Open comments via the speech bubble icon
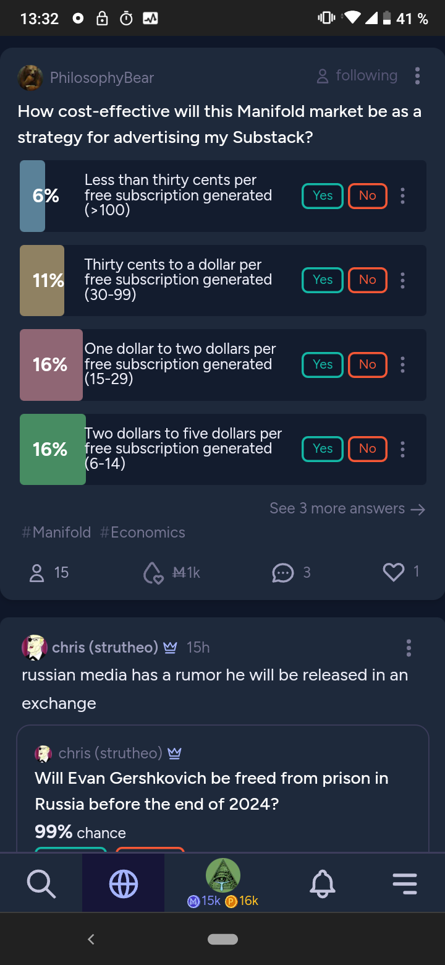This screenshot has height=965, width=445. pyautogui.click(x=283, y=573)
